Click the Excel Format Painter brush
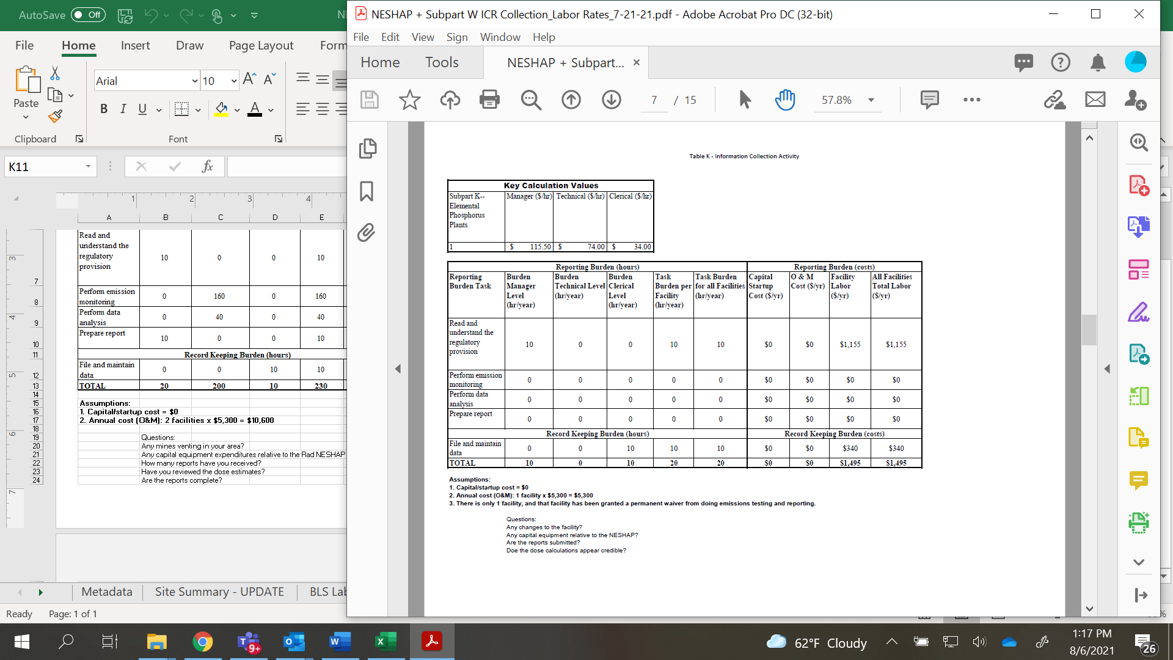The width and height of the screenshot is (1173, 660). (55, 116)
